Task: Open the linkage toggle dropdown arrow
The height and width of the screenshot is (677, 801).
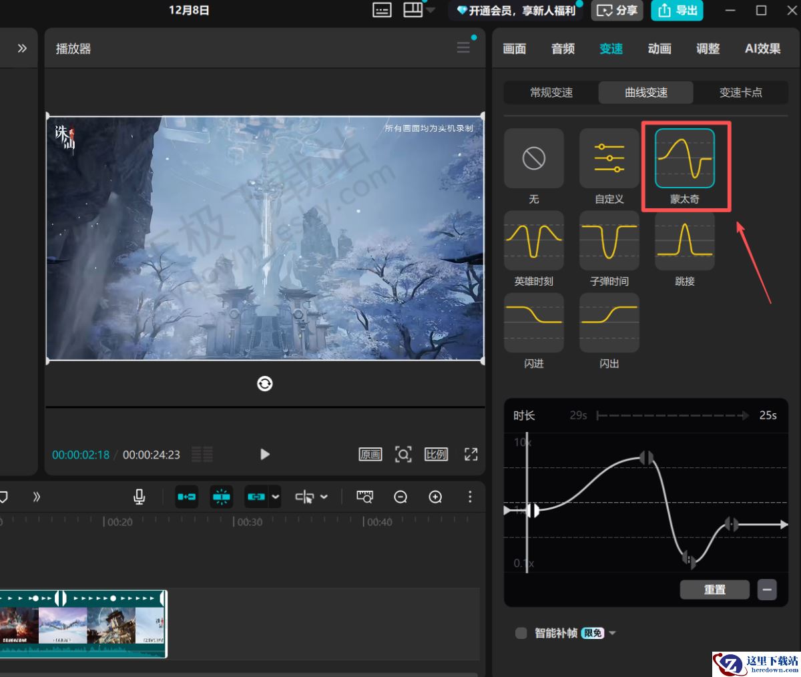Action: 275,497
